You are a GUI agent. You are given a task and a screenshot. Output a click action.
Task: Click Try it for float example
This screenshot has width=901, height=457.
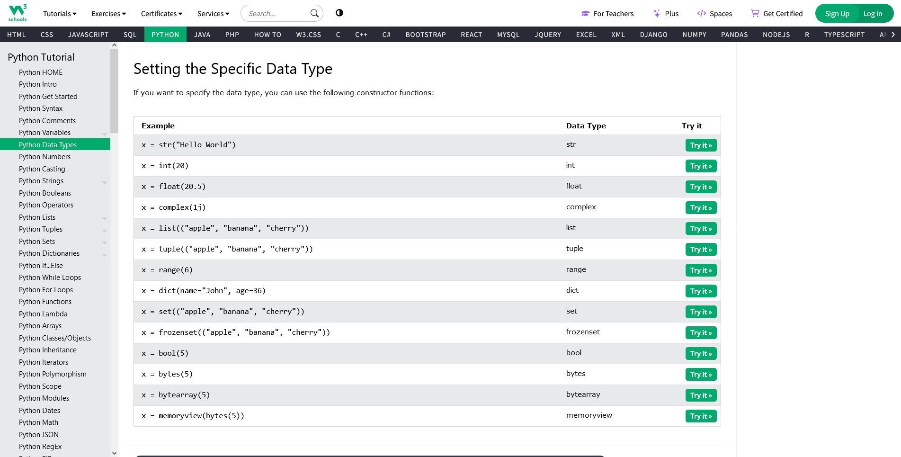click(701, 187)
